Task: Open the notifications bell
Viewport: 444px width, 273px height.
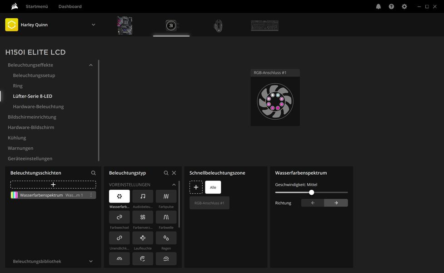Action: coord(378,6)
